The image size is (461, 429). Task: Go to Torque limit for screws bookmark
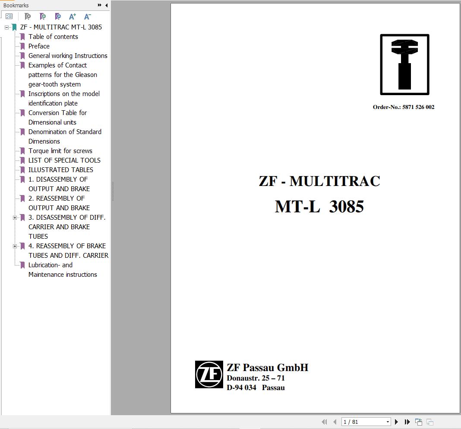point(60,151)
